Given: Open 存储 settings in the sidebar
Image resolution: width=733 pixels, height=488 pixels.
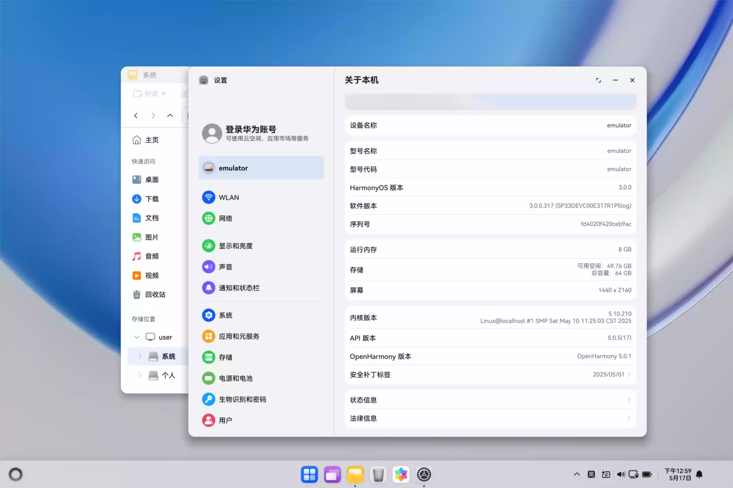Looking at the screenshot, I should click(261, 357).
